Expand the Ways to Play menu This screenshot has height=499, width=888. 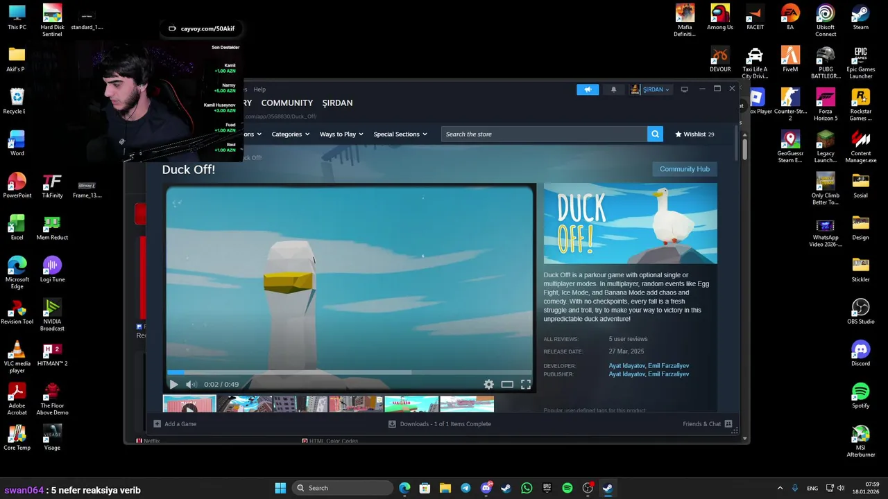[341, 134]
